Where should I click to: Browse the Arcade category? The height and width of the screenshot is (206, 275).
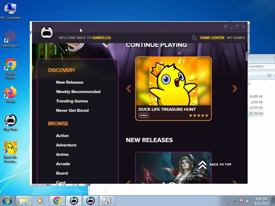coord(63,164)
